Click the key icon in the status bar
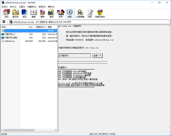This screenshot has width=171, height=136. (5, 134)
